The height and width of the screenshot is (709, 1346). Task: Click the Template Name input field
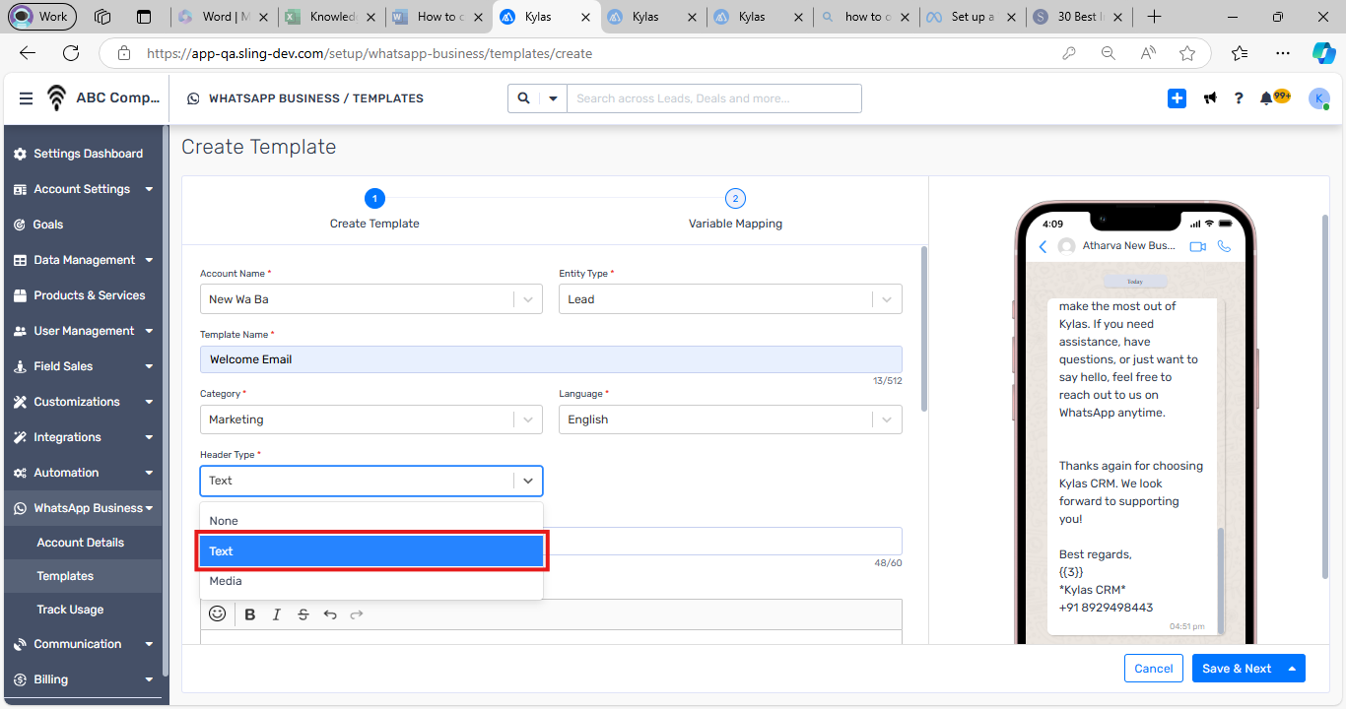click(551, 359)
